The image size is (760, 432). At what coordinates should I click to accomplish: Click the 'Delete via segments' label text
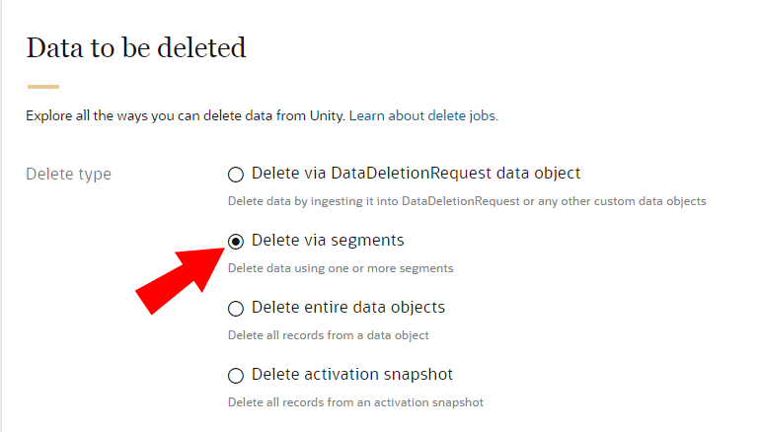click(x=328, y=241)
